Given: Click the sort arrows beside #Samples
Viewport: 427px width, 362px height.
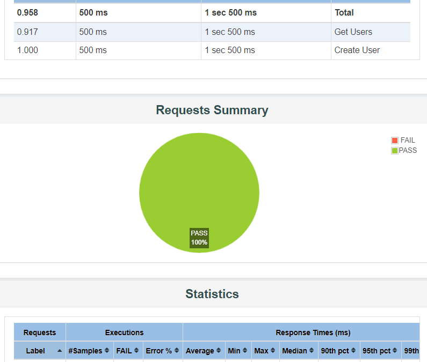Looking at the screenshot, I should tap(106, 351).
